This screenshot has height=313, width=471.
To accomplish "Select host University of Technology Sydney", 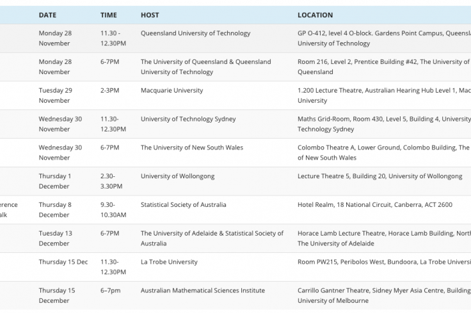I will click(188, 119).
